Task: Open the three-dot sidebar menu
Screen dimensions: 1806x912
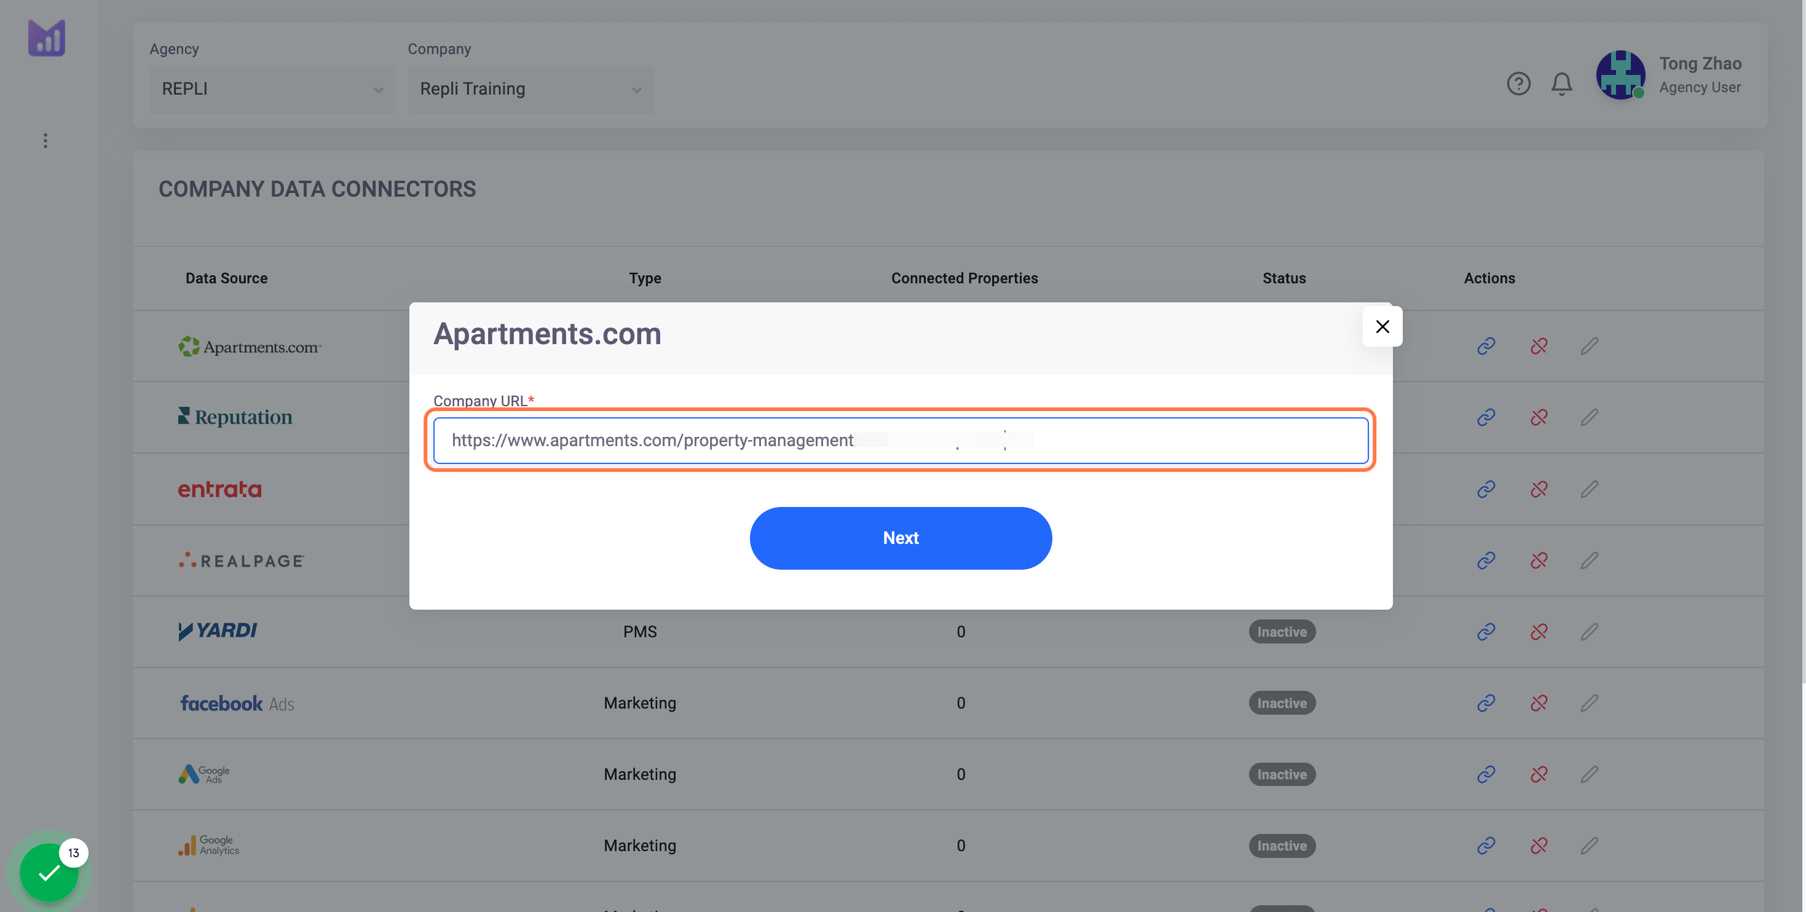Action: (45, 141)
